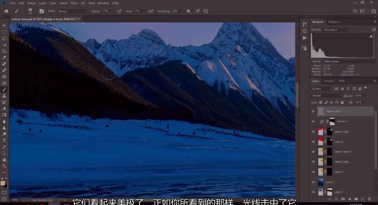Toggle visibility of Layer 4

tap(313, 142)
